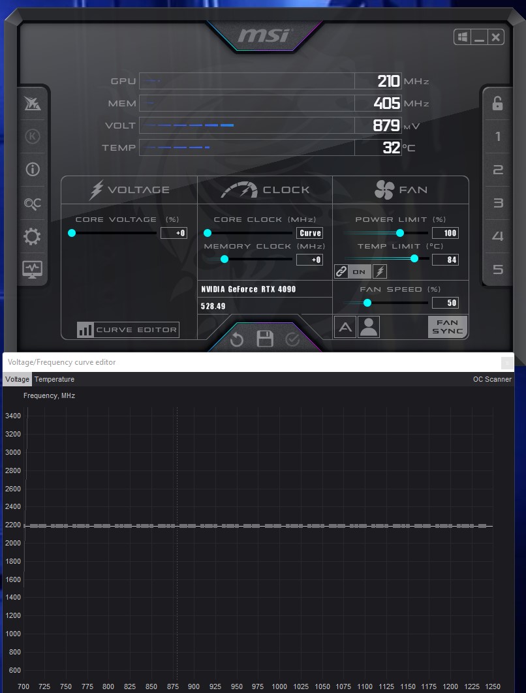The width and height of the screenshot is (526, 693).
Task: Click the reset settings icon
Action: 237,339
